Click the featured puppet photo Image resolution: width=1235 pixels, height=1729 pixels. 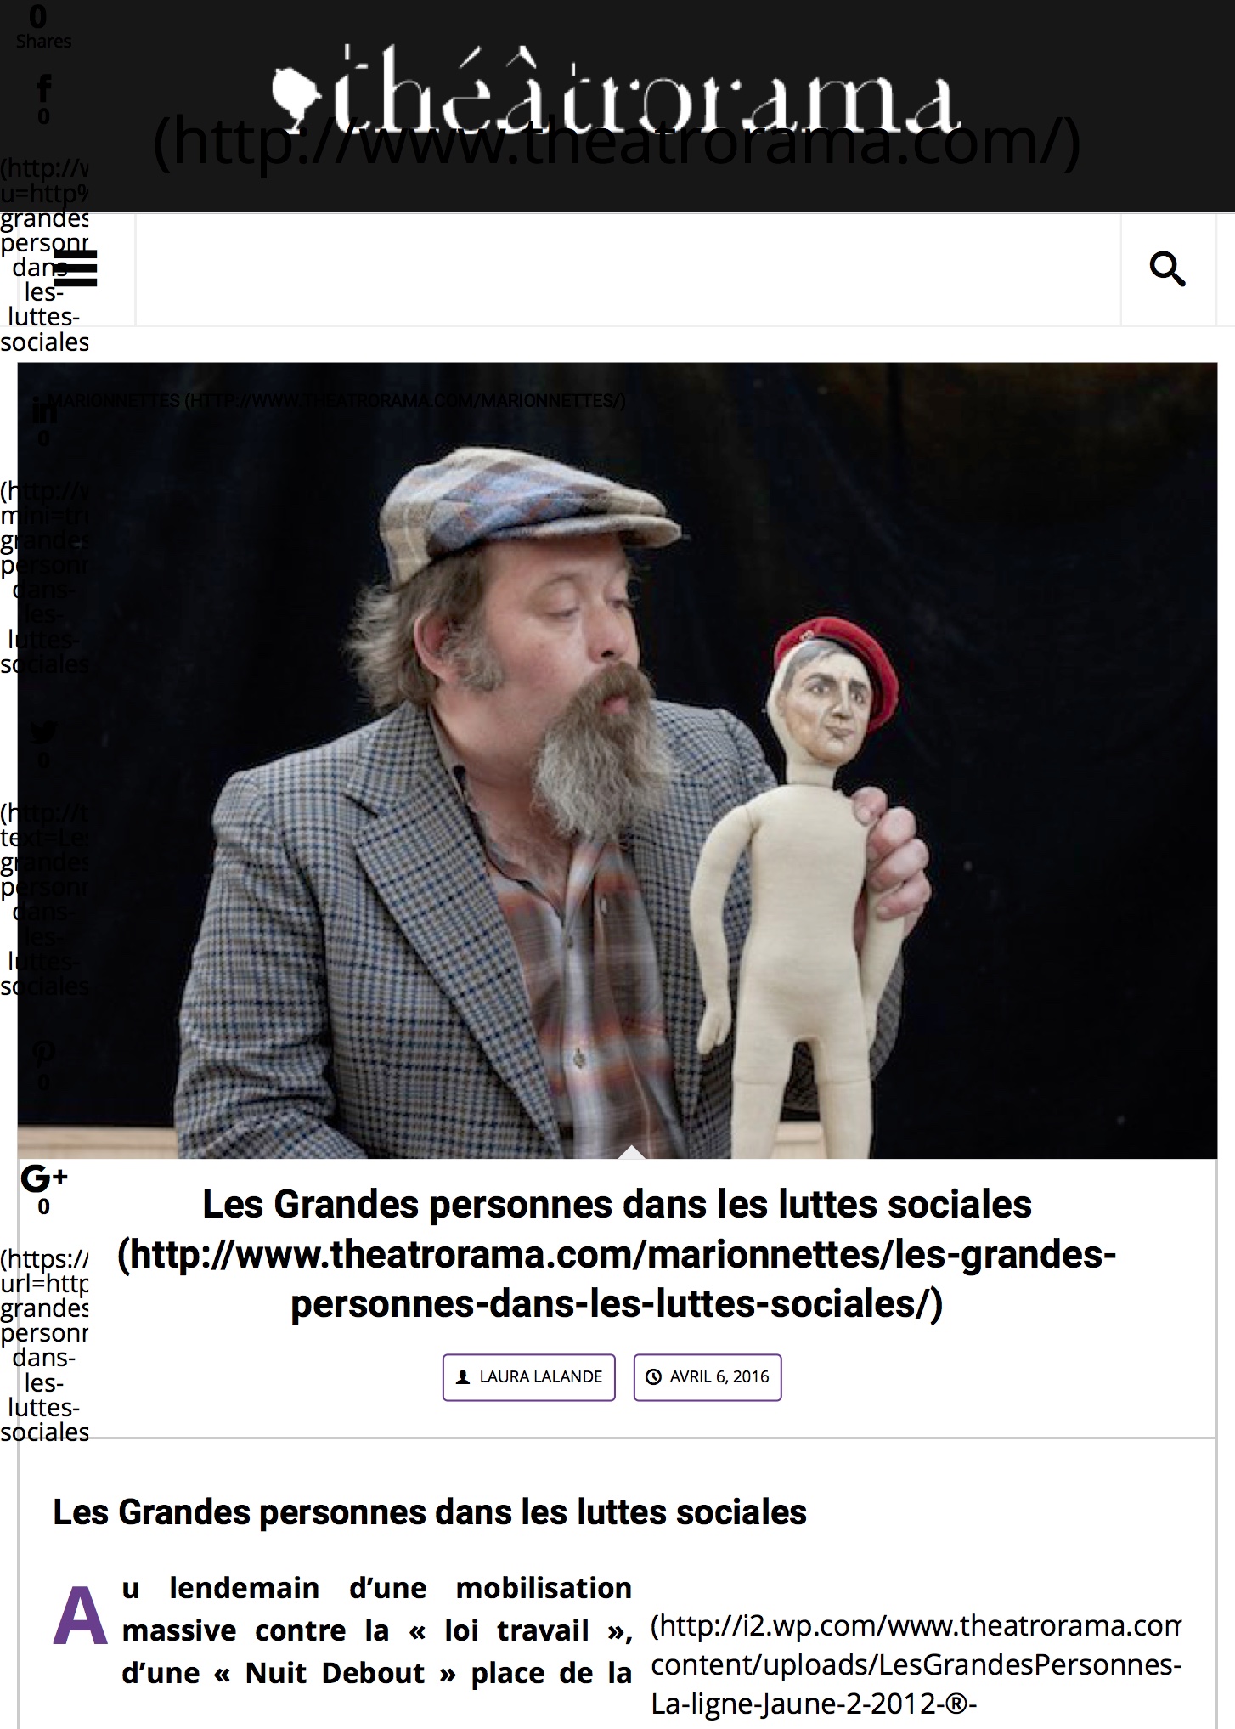(x=617, y=760)
